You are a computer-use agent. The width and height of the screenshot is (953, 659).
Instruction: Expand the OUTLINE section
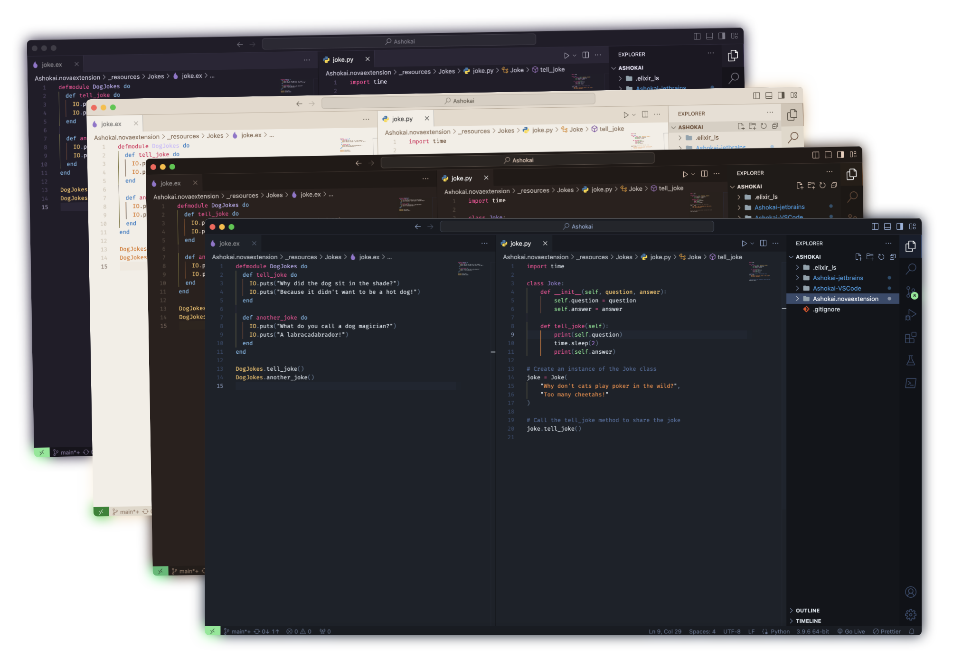(807, 611)
